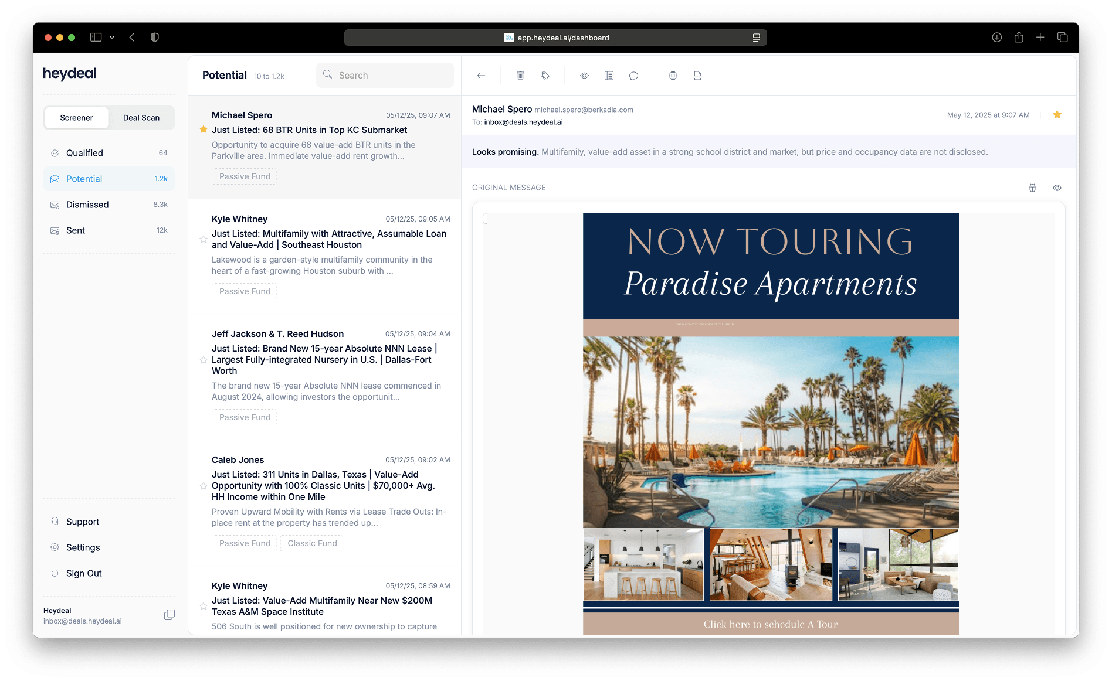Viewport: 1112px width, 681px height.
Task: Open the Dismissed folder
Action: point(87,205)
